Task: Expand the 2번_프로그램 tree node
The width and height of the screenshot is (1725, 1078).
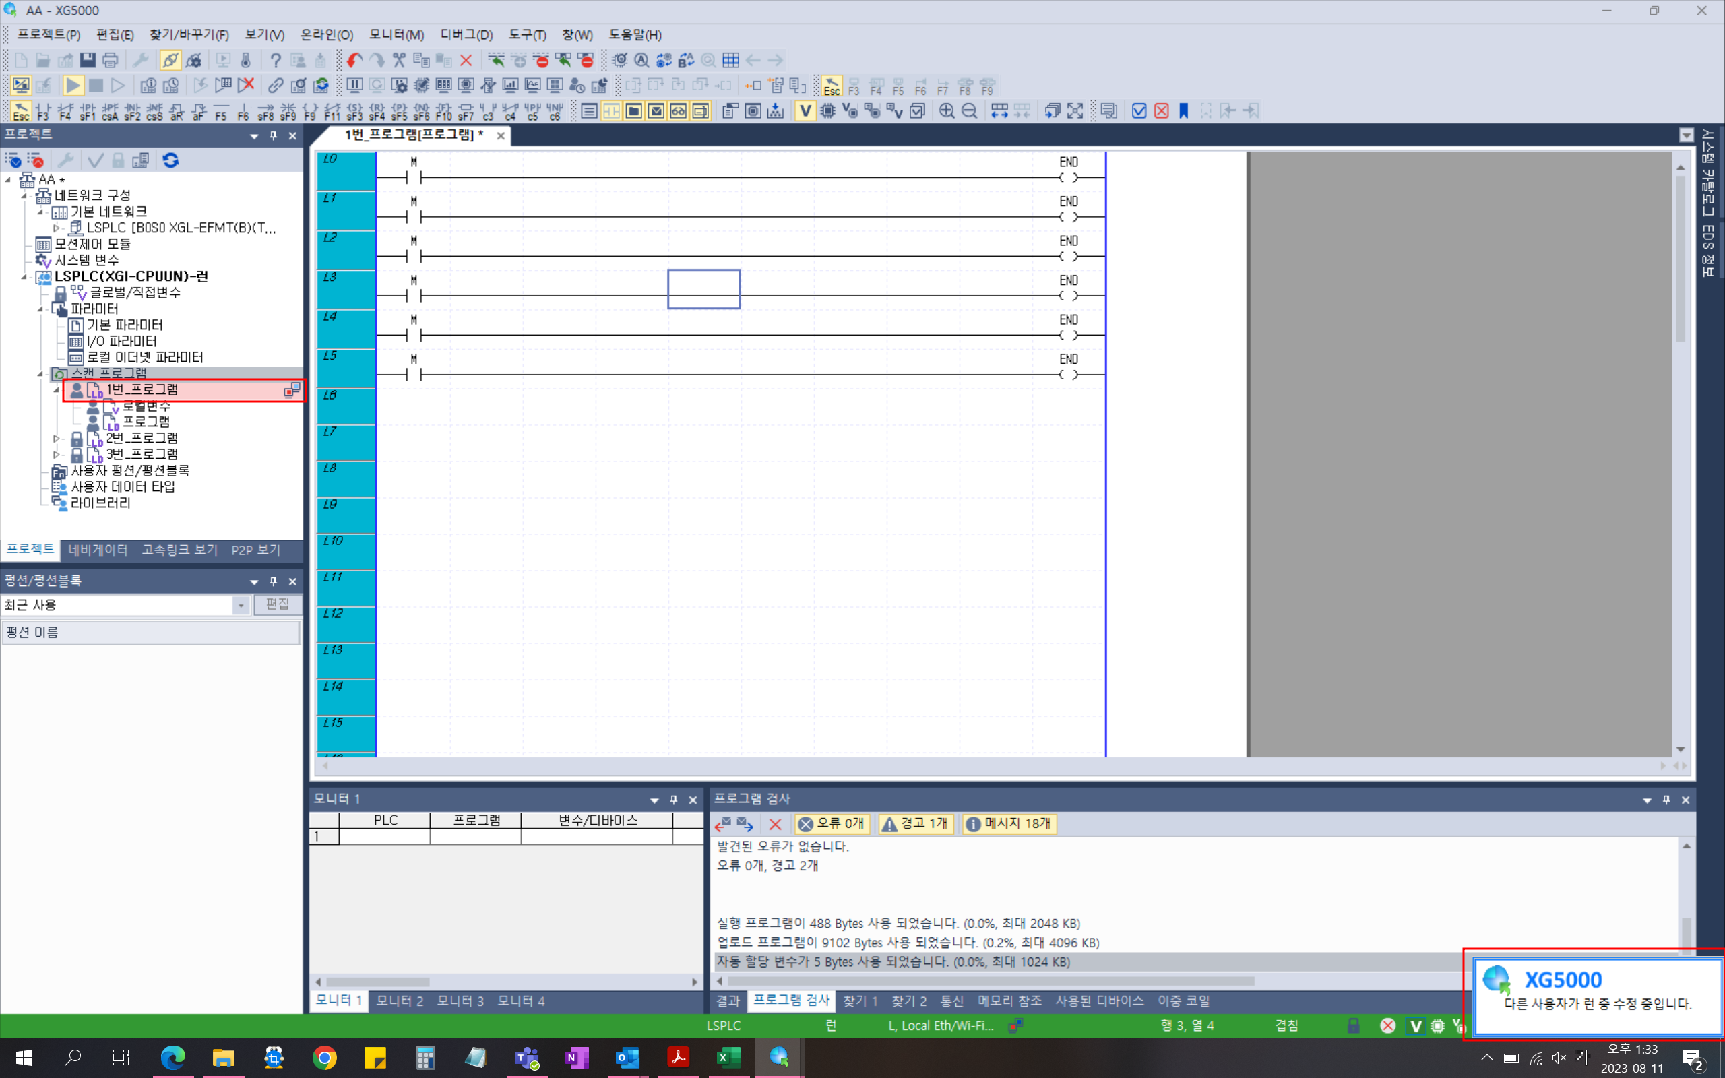Action: 57,439
